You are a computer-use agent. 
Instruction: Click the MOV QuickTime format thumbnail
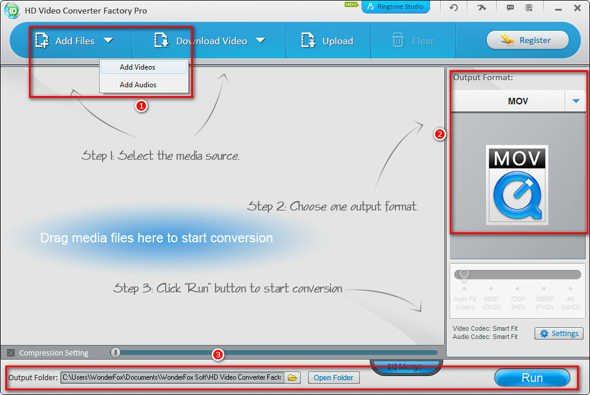coord(517,185)
